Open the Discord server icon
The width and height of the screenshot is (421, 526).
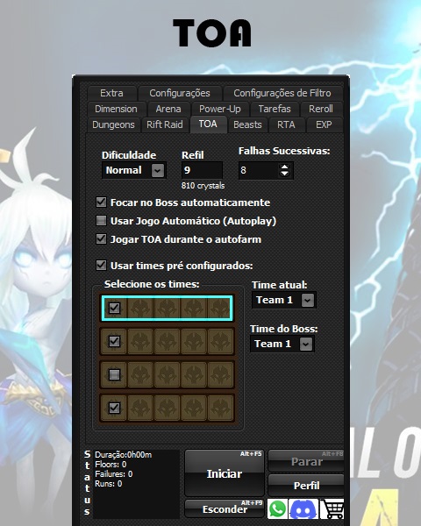point(303,508)
